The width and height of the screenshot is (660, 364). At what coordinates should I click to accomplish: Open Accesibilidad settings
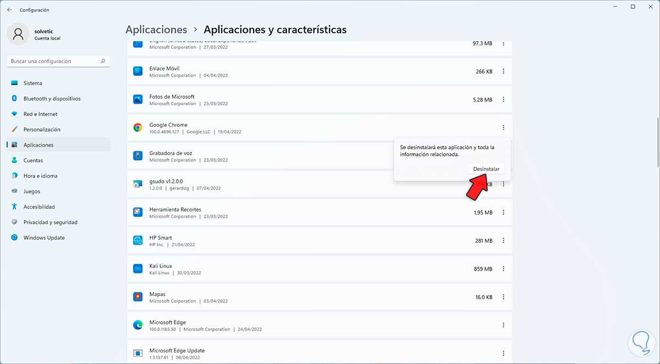[58, 207]
